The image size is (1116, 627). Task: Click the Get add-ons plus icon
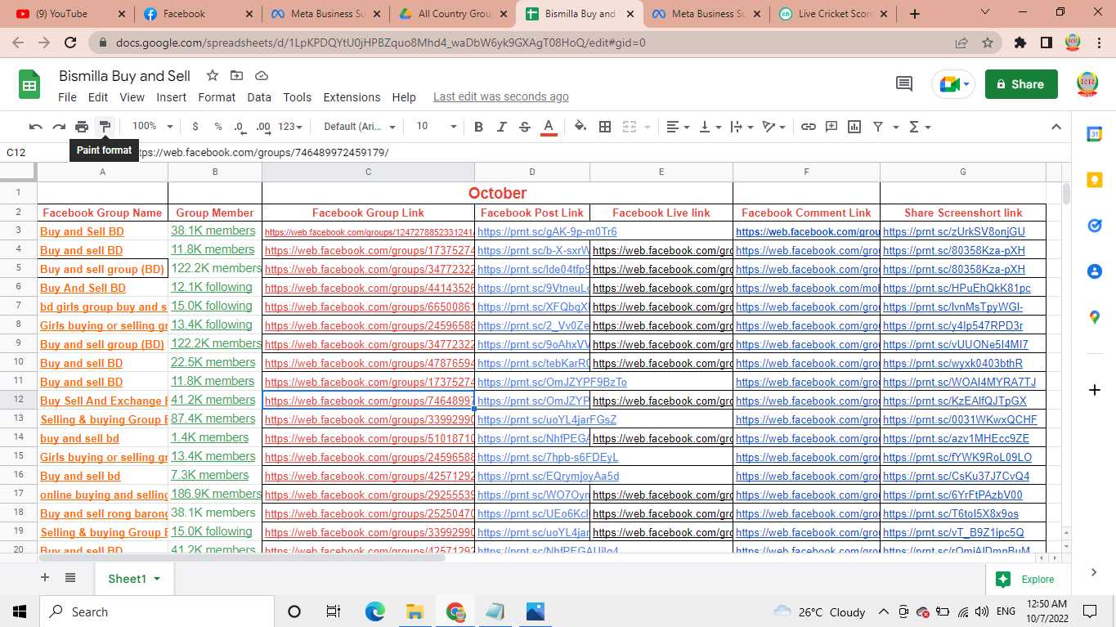pyautogui.click(x=1095, y=390)
